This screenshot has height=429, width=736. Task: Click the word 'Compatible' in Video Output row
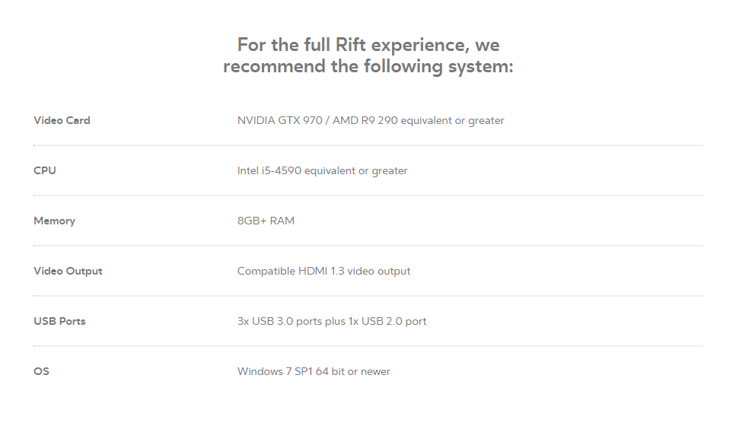click(266, 271)
